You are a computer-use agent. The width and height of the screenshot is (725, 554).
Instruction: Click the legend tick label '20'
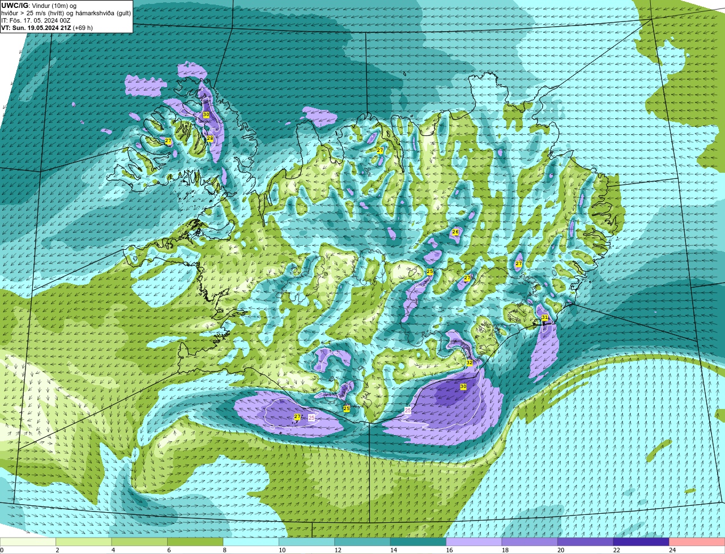pos(560,550)
